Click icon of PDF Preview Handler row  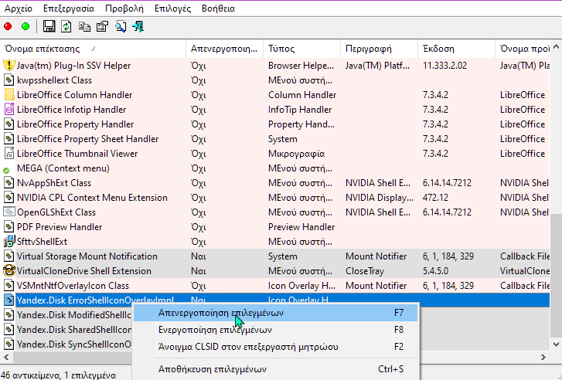click(9, 227)
